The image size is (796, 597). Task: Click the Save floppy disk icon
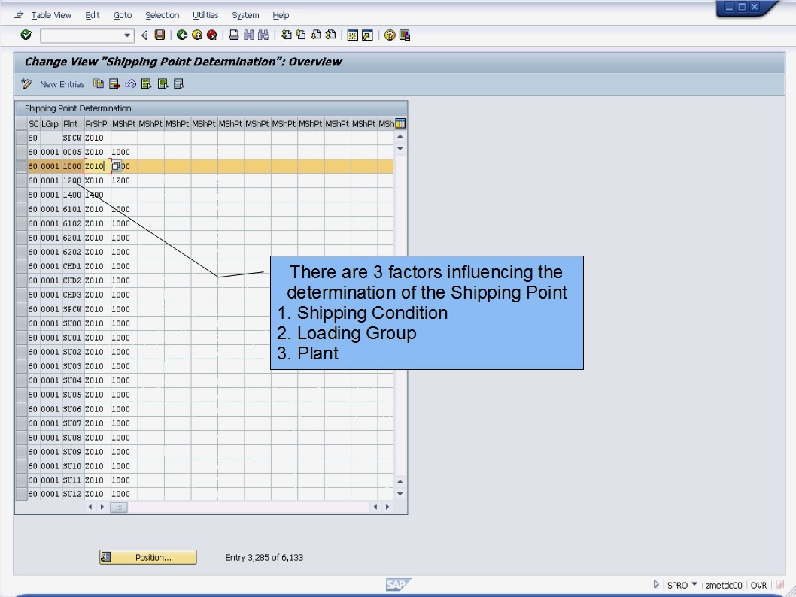click(160, 35)
